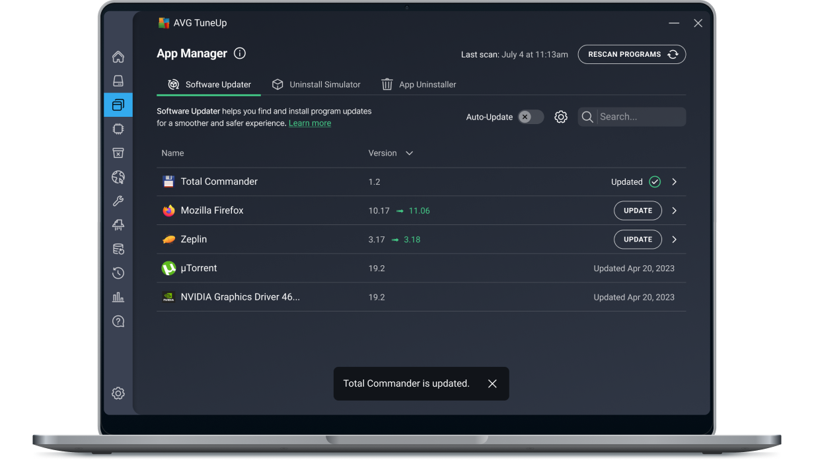Viewport: 814px width, 460px height.
Task: Click Total Commander version 1.2
Action: [375, 181]
